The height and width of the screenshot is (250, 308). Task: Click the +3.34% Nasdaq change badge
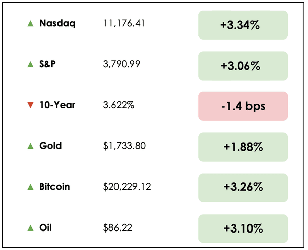243,25
